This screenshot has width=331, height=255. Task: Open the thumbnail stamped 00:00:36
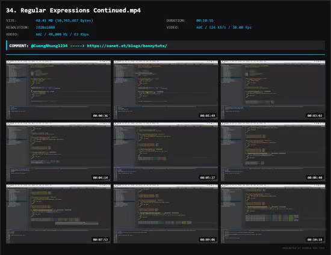[58, 90]
